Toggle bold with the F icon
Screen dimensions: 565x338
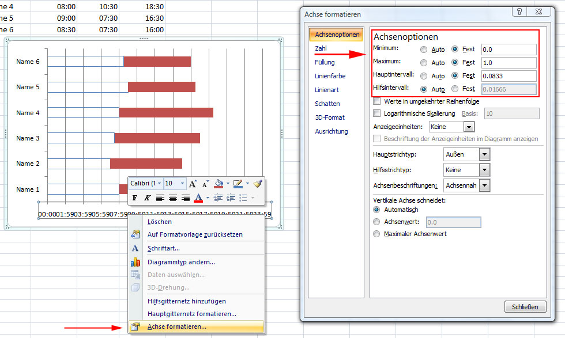[x=135, y=198]
